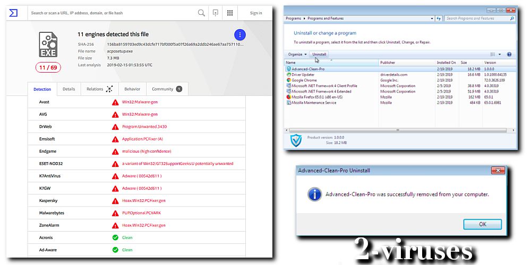This screenshot has width=531, height=265.
Task: Click the shield icon in details pane
Action: click(296, 140)
